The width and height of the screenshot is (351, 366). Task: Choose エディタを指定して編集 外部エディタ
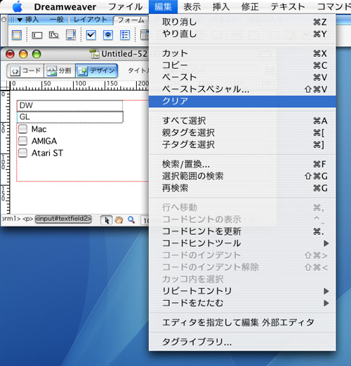(x=242, y=323)
